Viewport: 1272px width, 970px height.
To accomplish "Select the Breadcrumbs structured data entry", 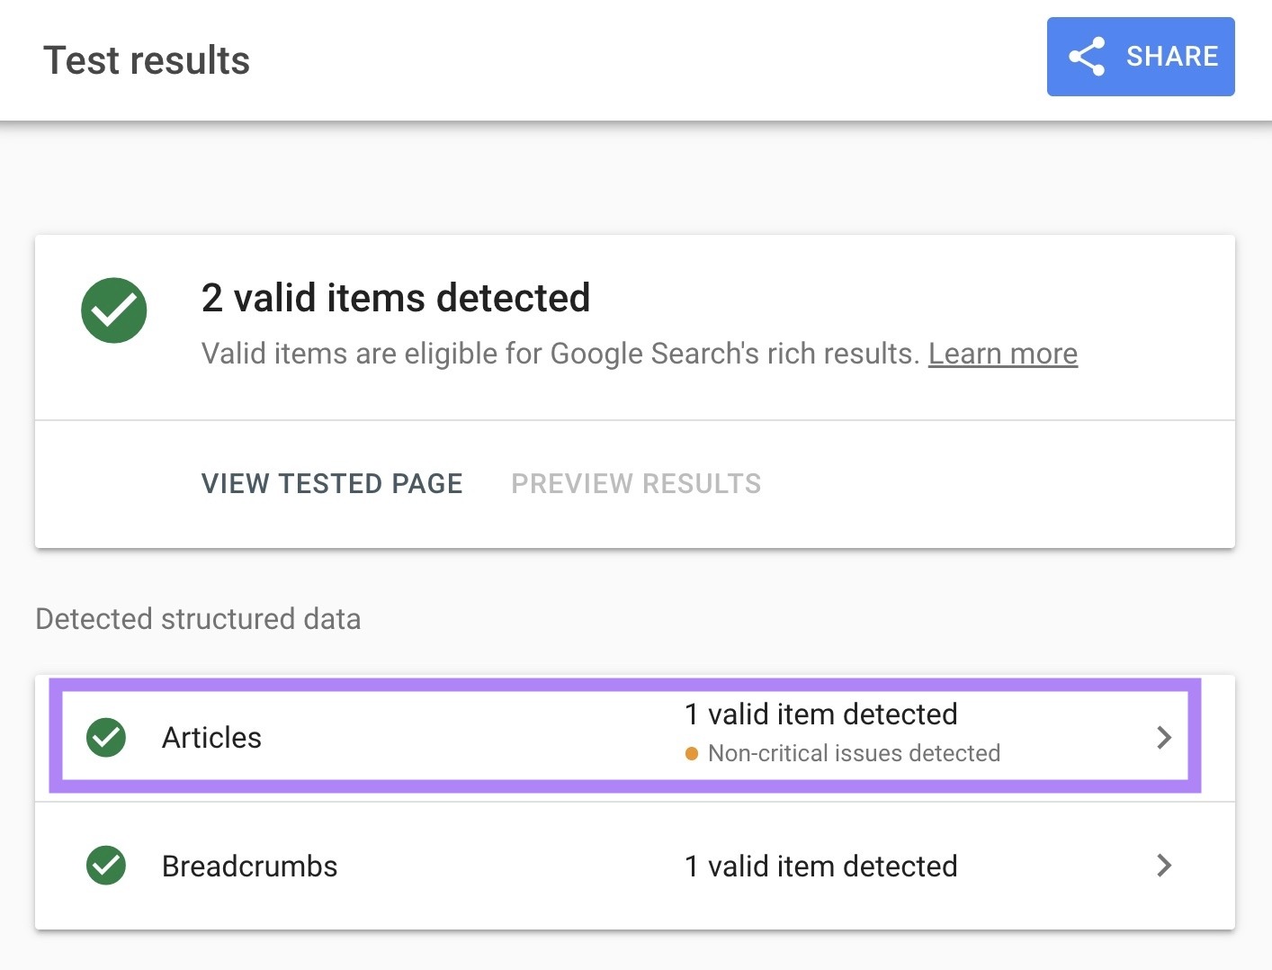I will pos(249,866).
